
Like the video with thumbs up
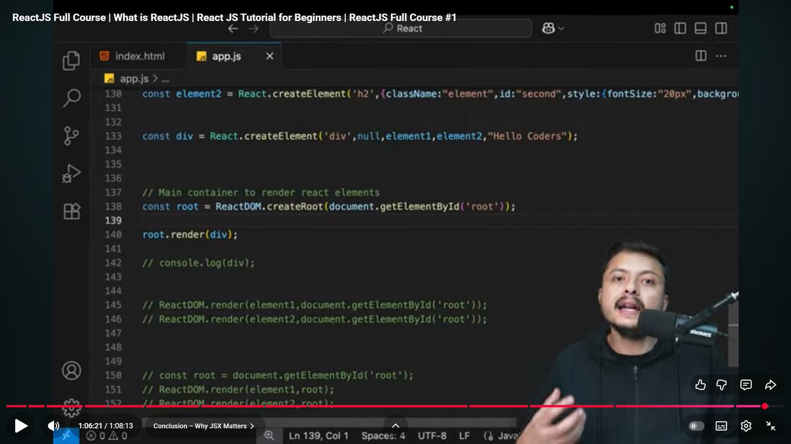pyautogui.click(x=701, y=385)
